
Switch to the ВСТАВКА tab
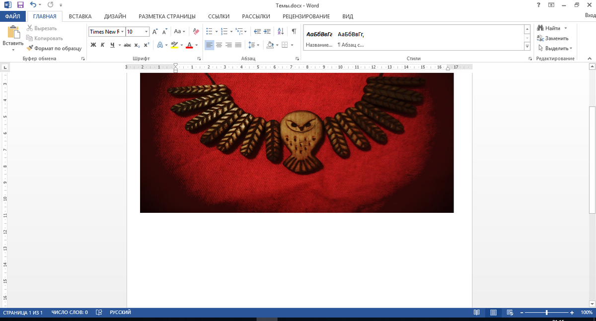80,16
